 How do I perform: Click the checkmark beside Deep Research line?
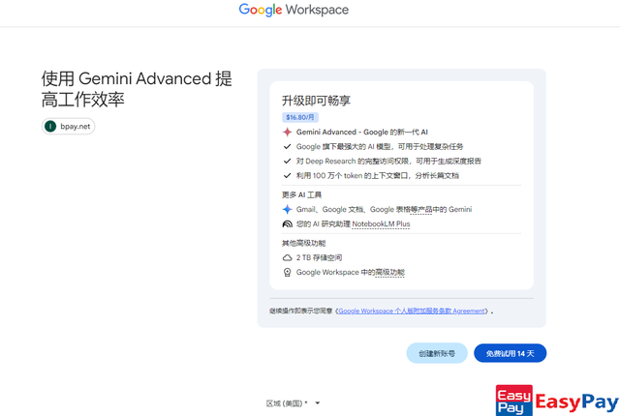click(x=287, y=161)
